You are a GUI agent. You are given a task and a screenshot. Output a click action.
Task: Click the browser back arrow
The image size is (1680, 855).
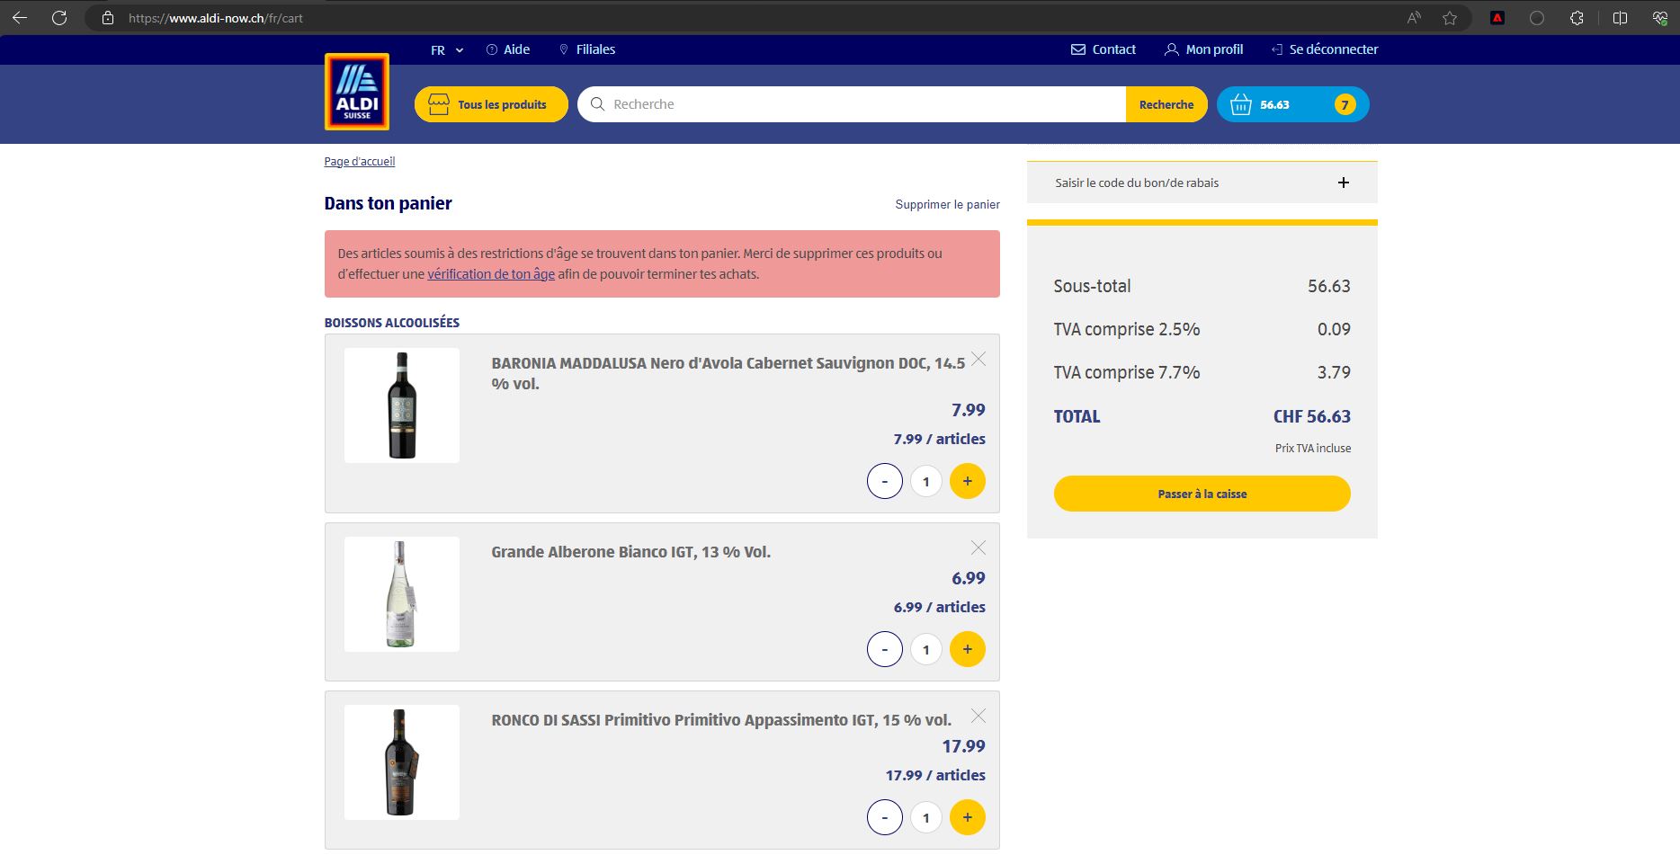(20, 18)
